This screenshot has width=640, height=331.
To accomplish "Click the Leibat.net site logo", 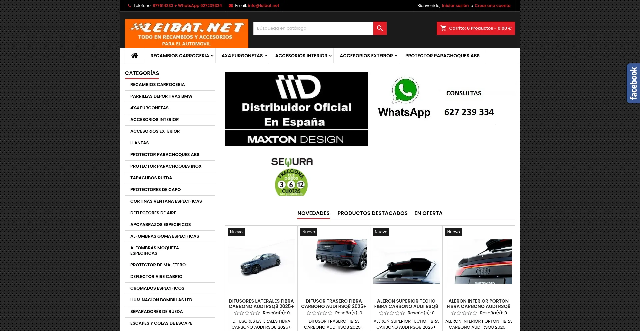I will (187, 33).
